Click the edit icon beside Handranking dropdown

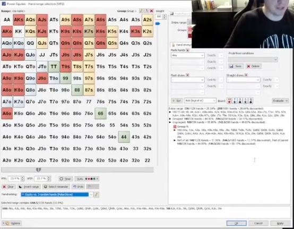pos(96,194)
